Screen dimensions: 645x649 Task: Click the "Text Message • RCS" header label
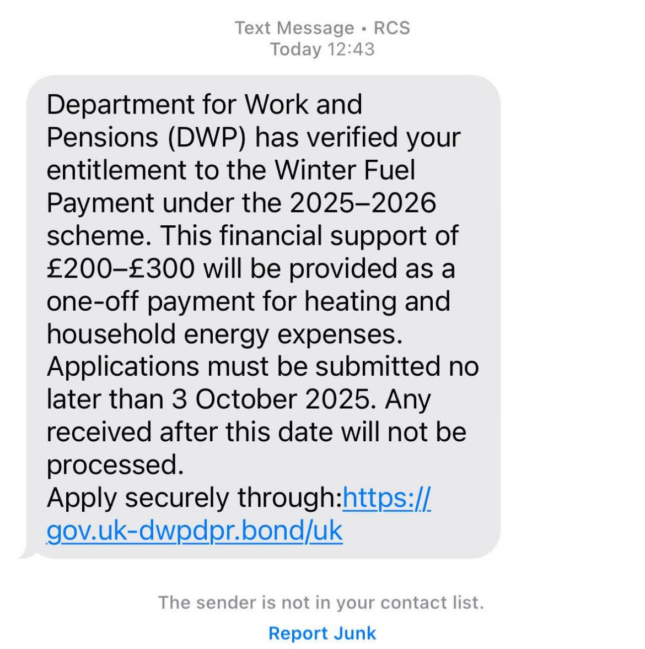(322, 28)
